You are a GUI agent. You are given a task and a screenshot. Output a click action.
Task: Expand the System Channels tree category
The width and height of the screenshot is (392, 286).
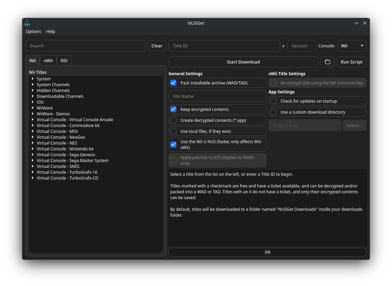(x=33, y=84)
